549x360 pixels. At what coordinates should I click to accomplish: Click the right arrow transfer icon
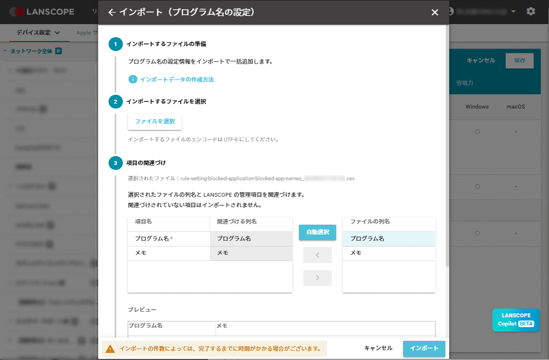(x=317, y=277)
